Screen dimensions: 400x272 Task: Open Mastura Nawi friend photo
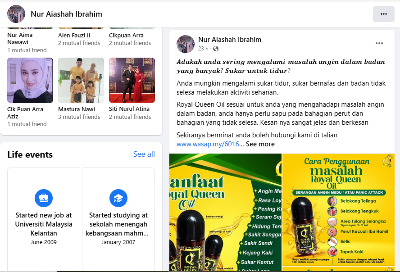81,80
